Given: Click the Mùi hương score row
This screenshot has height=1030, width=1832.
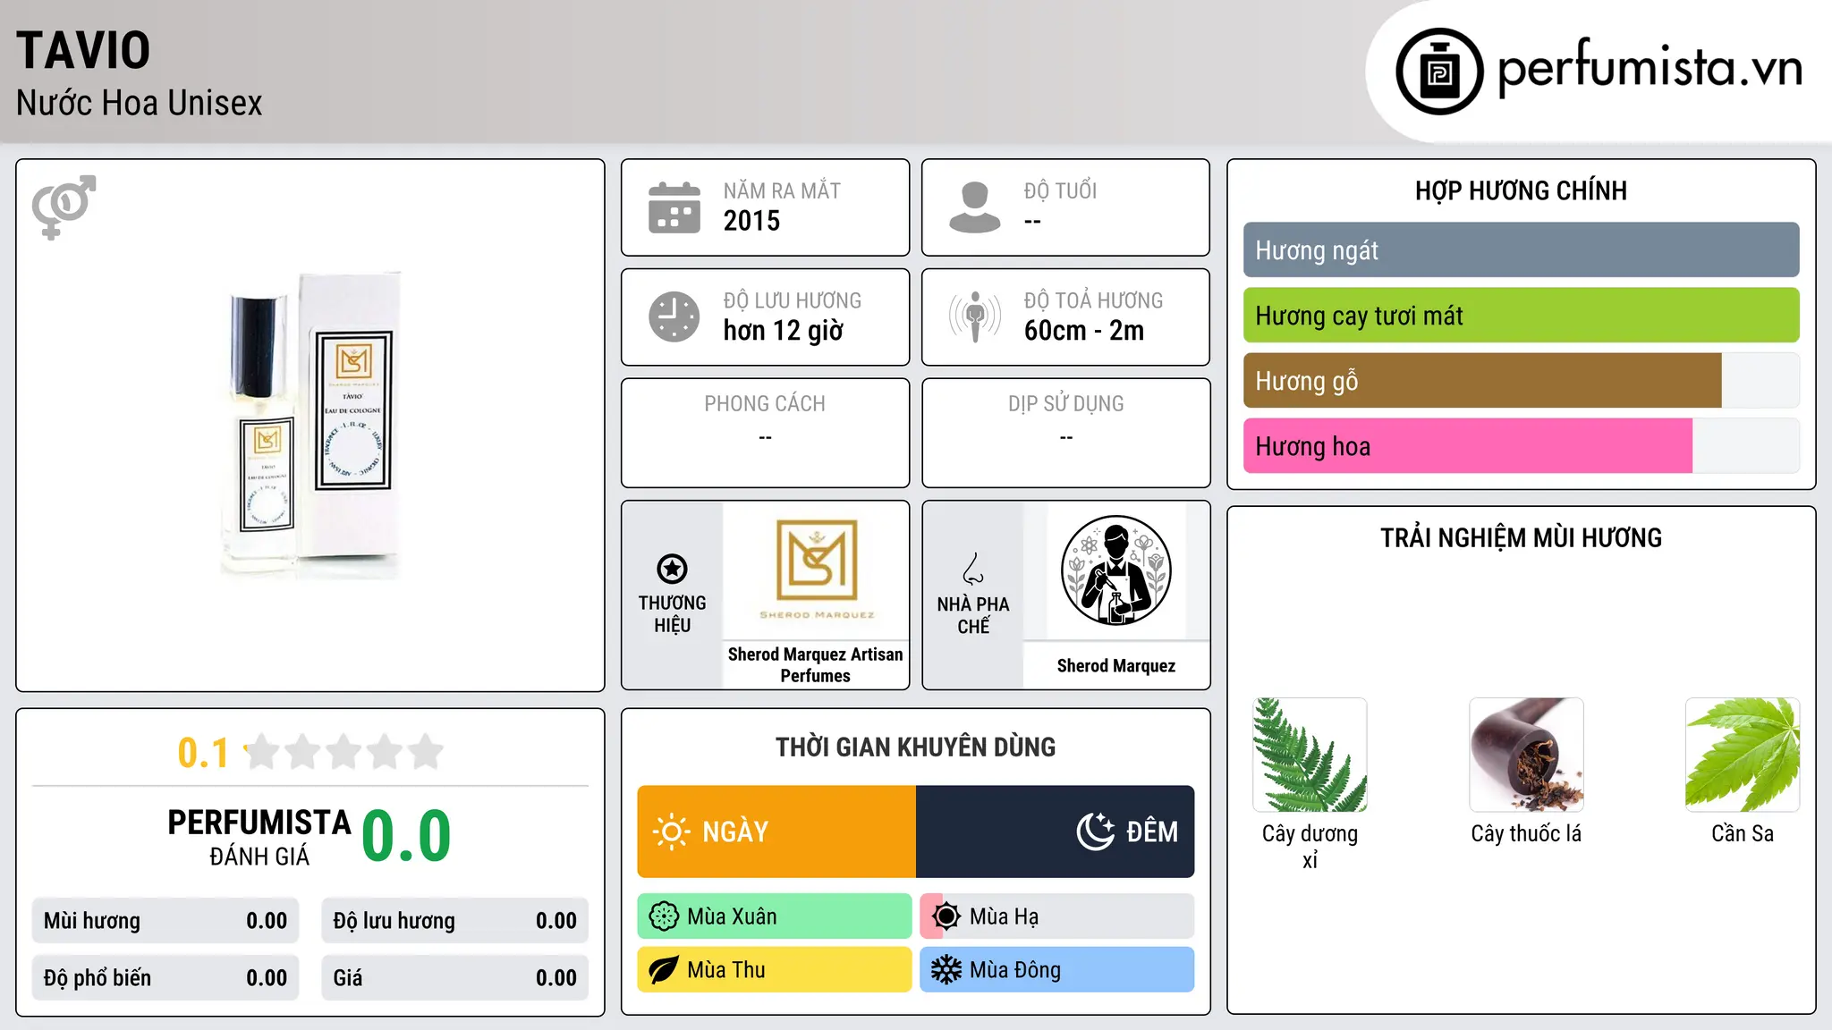Looking at the screenshot, I should pyautogui.click(x=165, y=921).
